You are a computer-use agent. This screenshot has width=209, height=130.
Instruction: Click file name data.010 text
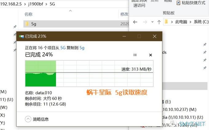point(44,93)
